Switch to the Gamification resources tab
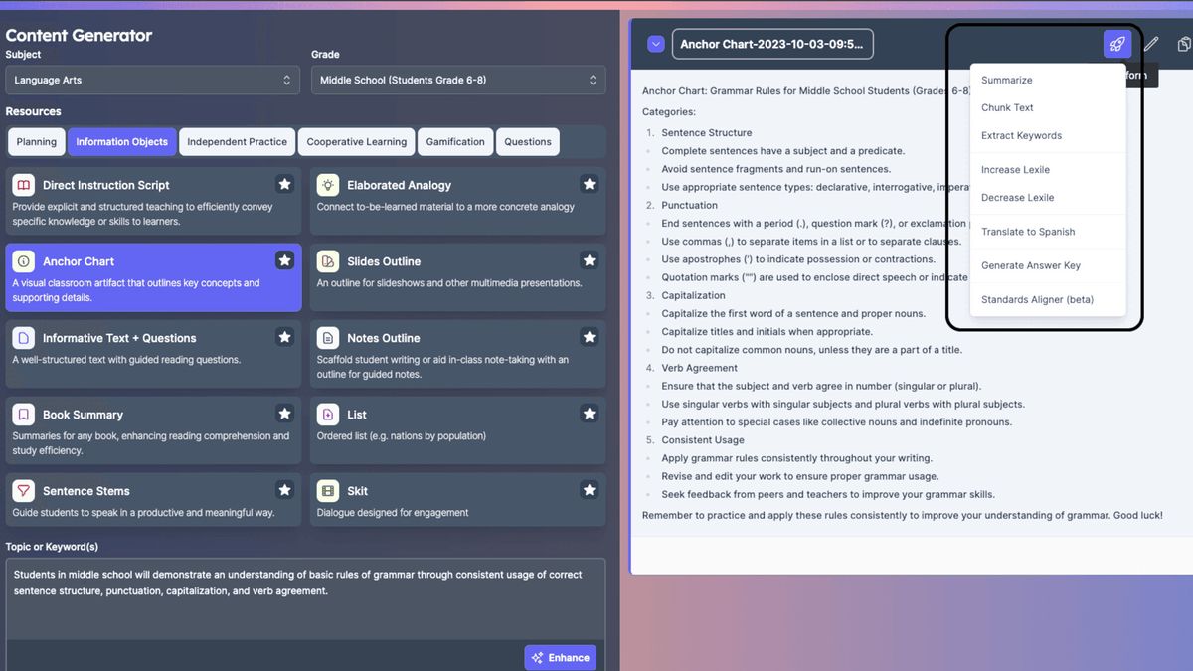 (455, 141)
